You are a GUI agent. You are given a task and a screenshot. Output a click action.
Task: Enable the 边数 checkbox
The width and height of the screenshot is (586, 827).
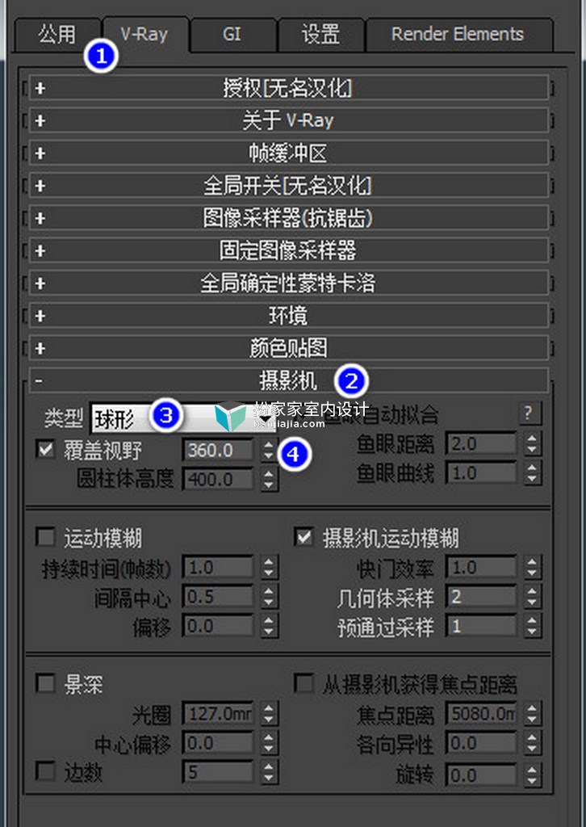pyautogui.click(x=45, y=772)
